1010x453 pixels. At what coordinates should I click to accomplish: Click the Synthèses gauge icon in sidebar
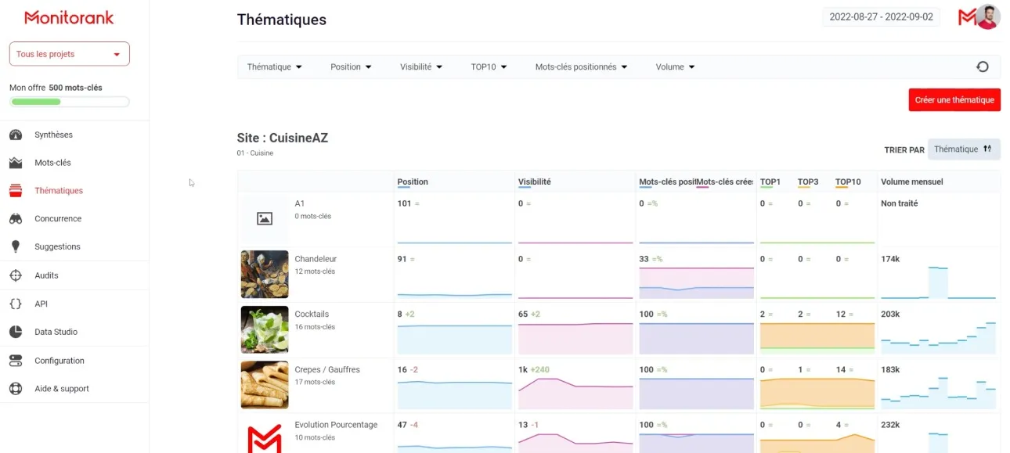click(x=16, y=135)
